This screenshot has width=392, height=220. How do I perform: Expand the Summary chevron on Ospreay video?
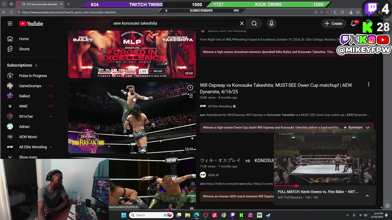click(367, 127)
